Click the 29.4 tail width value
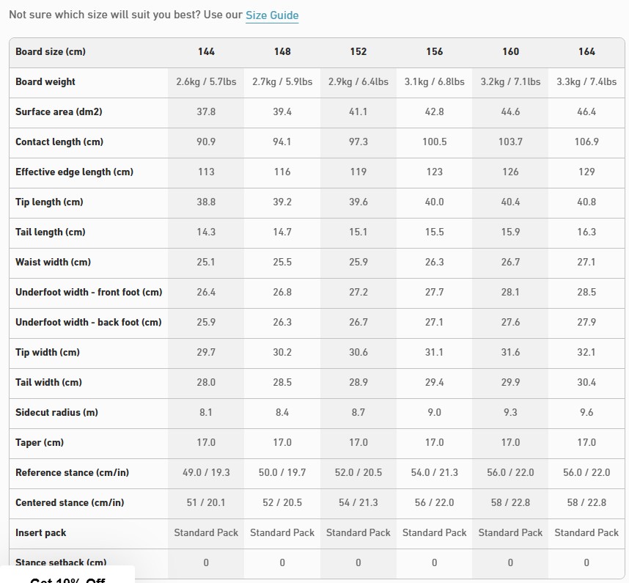629x583 pixels. [435, 383]
